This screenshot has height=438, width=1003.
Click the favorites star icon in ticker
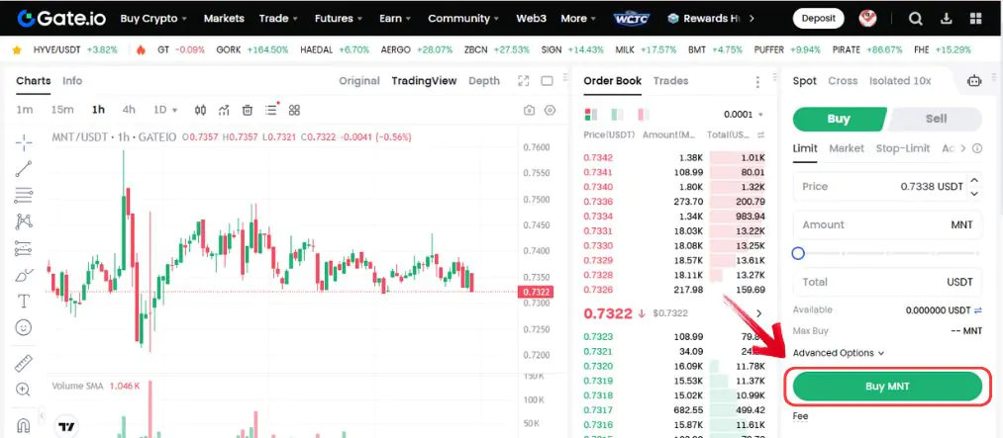point(17,49)
